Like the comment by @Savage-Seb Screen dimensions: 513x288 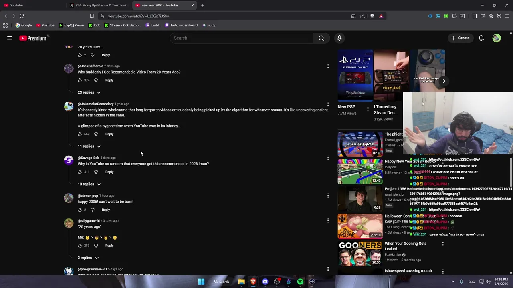point(80,172)
